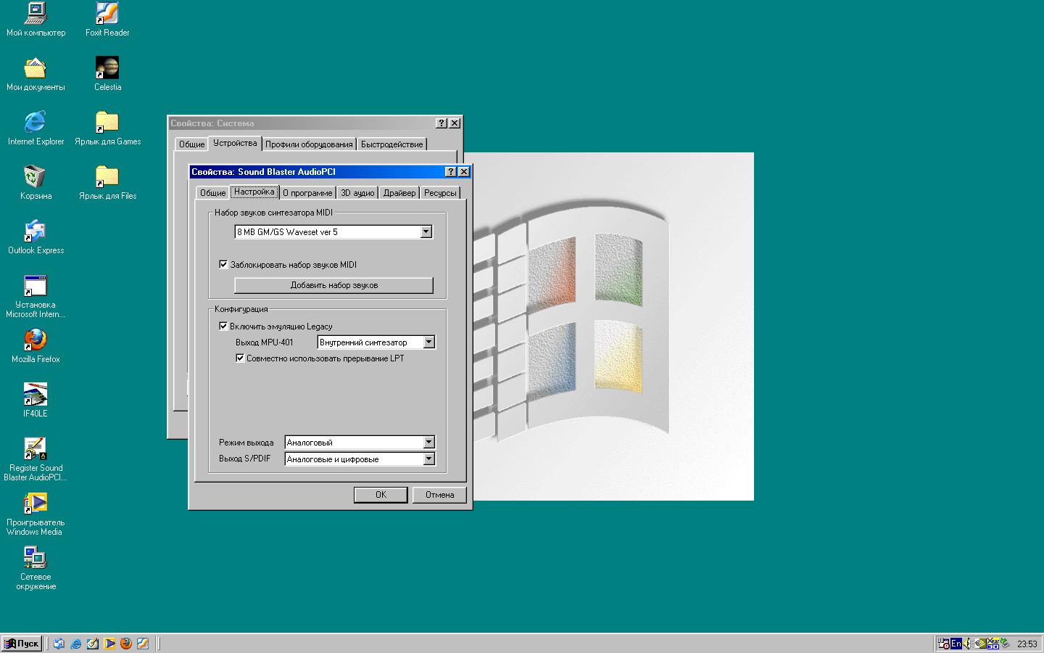Select the Сетевое окружение desktop icon
The image size is (1044, 653).
pyautogui.click(x=36, y=568)
